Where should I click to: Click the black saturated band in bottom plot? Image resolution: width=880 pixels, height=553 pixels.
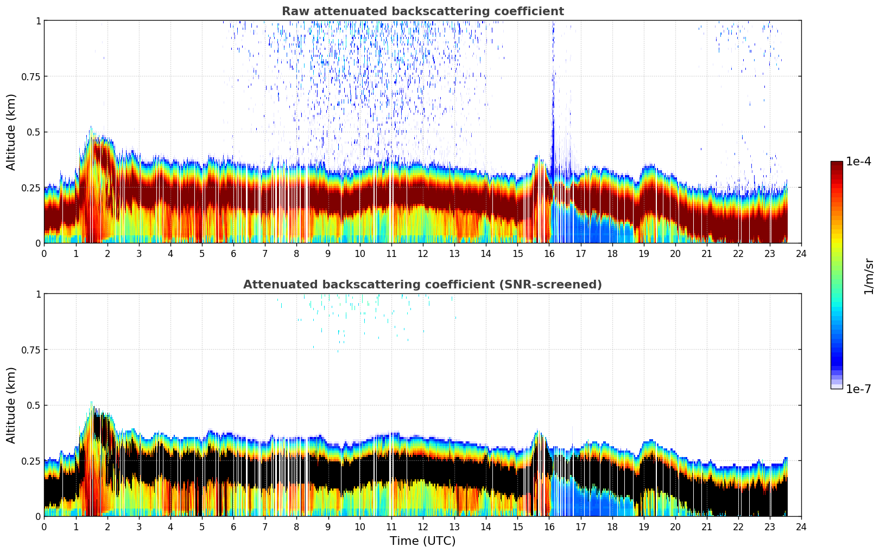point(380,473)
